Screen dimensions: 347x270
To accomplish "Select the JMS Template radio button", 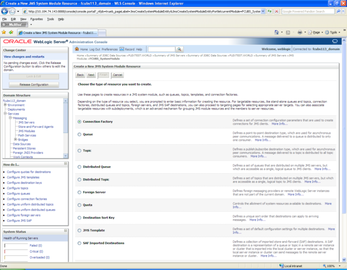I will (79, 231).
